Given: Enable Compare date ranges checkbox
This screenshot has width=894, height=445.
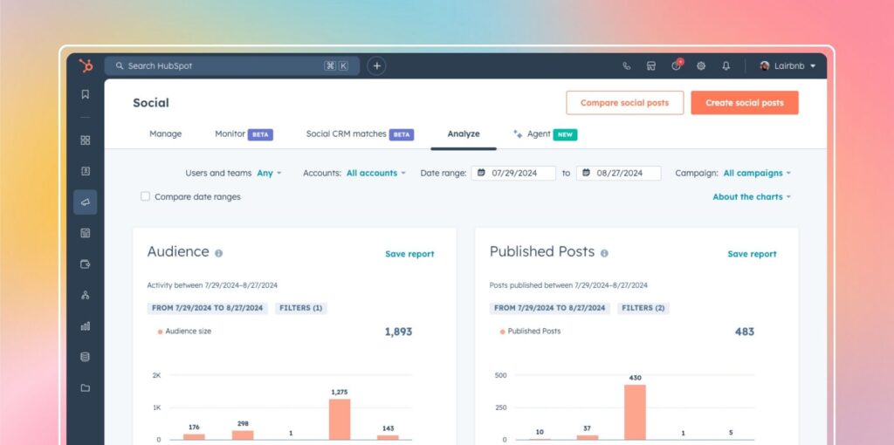Looking at the screenshot, I should click(146, 196).
